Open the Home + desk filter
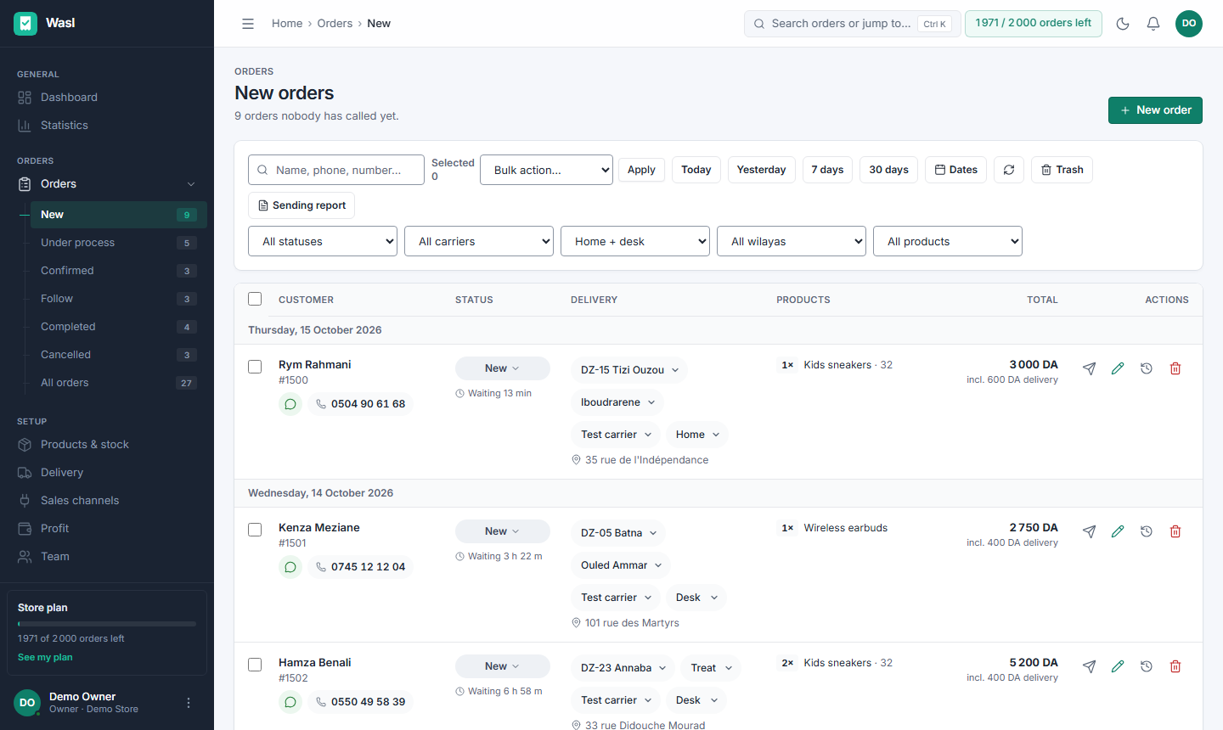The height and width of the screenshot is (730, 1223). 635,241
